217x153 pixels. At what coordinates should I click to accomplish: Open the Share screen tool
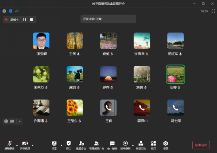(54, 145)
